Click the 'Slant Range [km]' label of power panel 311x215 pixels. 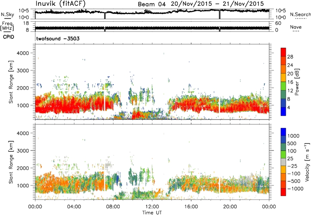[11, 82]
